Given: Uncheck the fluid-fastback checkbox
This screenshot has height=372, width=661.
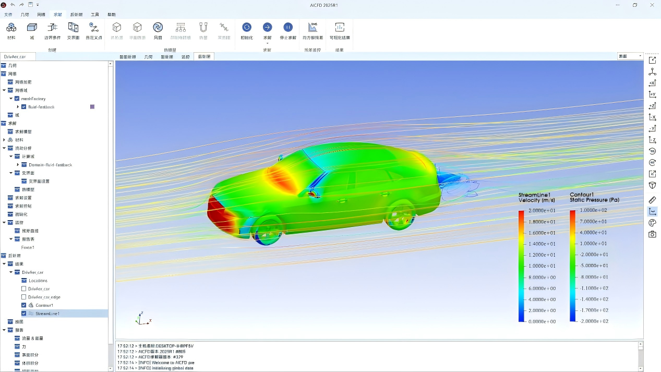Looking at the screenshot, I should pyautogui.click(x=23, y=107).
